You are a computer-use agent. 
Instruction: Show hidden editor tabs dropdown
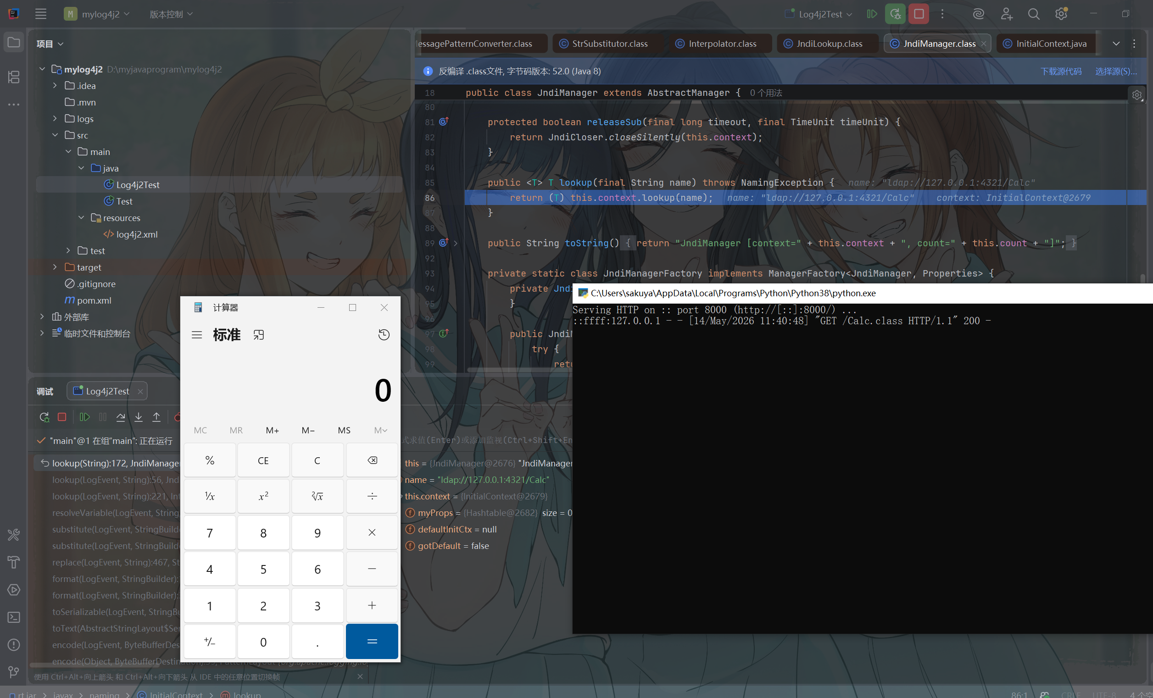[x=1116, y=44]
